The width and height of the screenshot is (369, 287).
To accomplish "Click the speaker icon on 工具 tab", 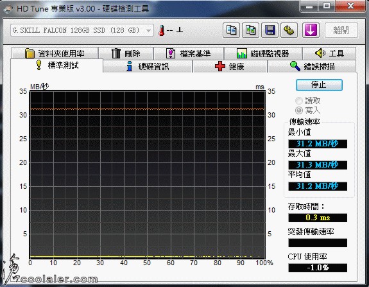I will coord(320,53).
